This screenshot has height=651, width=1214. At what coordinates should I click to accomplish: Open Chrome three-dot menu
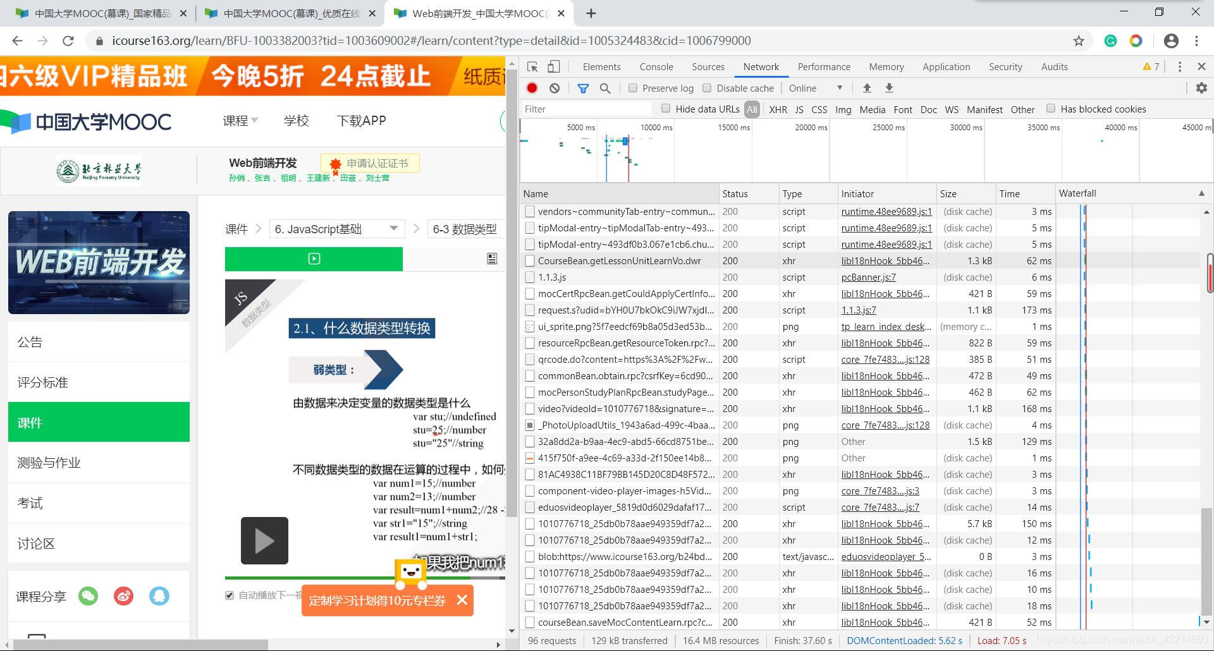point(1196,40)
